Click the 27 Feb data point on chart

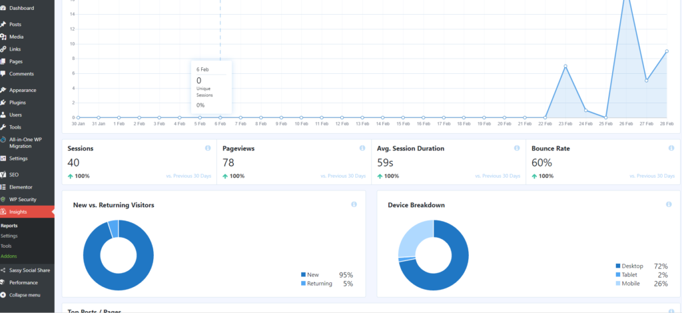click(646, 81)
